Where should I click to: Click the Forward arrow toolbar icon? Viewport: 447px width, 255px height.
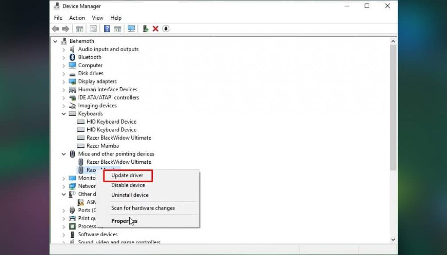click(x=65, y=29)
